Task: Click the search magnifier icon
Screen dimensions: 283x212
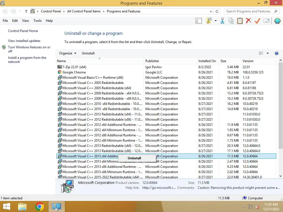Action: pyautogui.click(x=276, y=11)
